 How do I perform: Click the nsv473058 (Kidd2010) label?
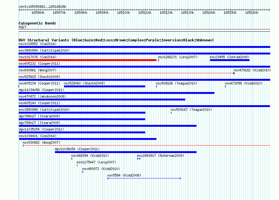point(244,83)
